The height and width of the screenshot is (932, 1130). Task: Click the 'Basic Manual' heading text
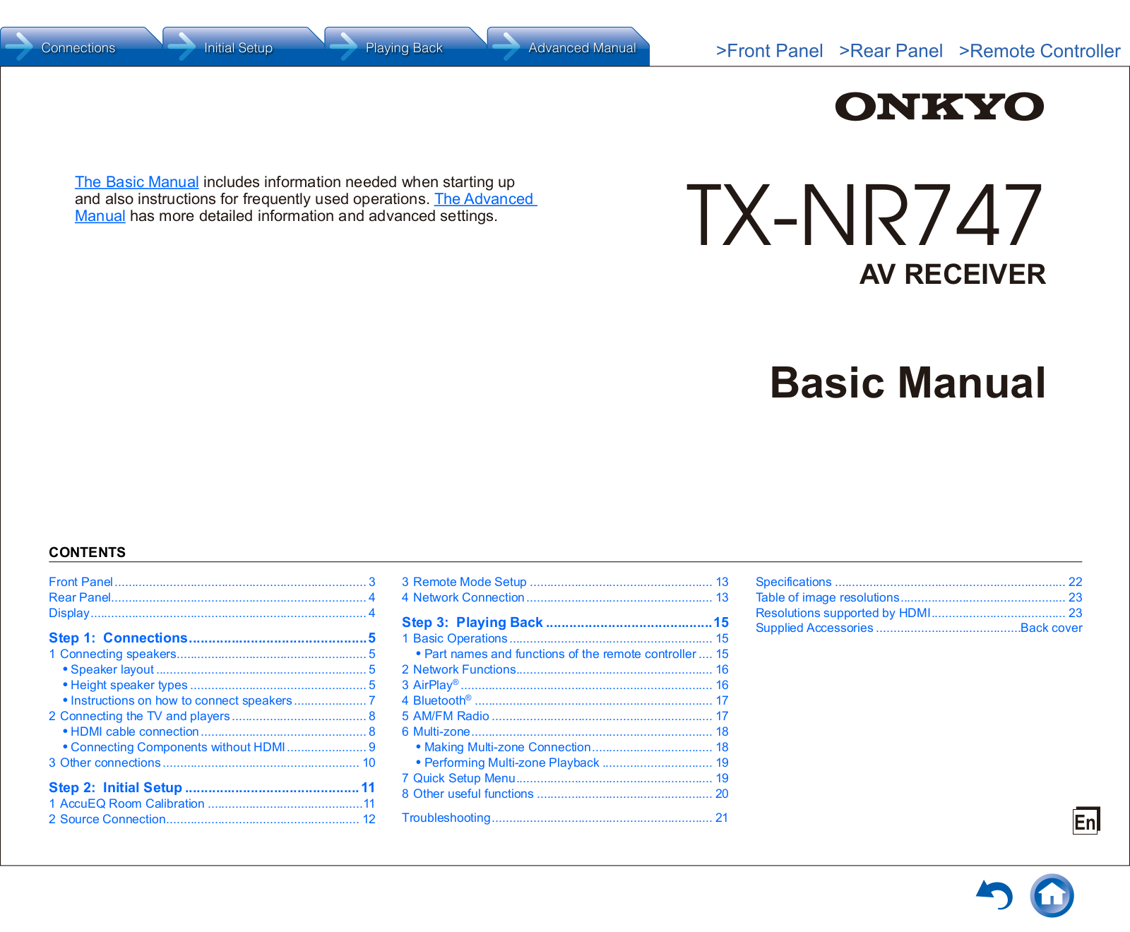[x=908, y=383]
